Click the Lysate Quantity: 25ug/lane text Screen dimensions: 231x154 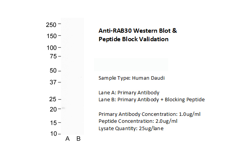131,129
